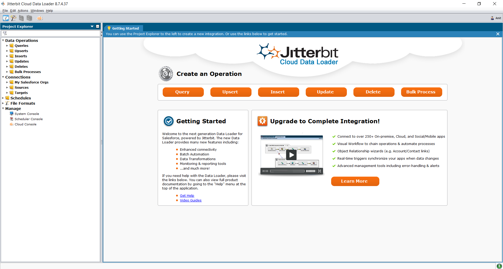Image resolution: width=503 pixels, height=269 pixels.
Task: Collapse the Connections tree section
Action: tap(3, 77)
